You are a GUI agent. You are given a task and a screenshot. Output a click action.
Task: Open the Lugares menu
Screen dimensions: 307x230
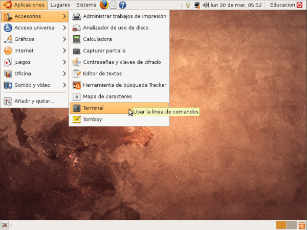click(x=60, y=5)
